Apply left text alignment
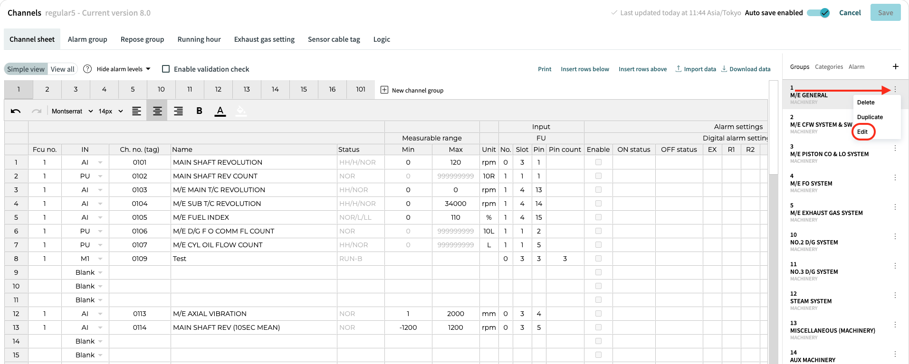The height and width of the screenshot is (364, 909). coord(136,111)
